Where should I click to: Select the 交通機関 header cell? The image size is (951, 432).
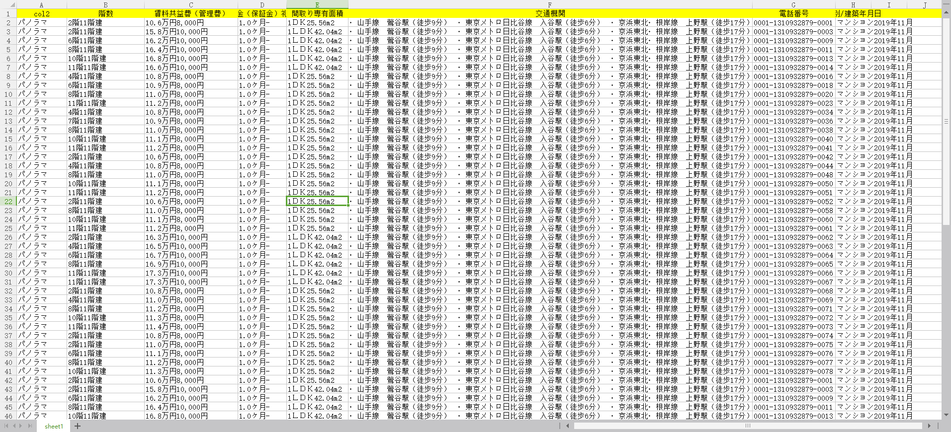550,13
